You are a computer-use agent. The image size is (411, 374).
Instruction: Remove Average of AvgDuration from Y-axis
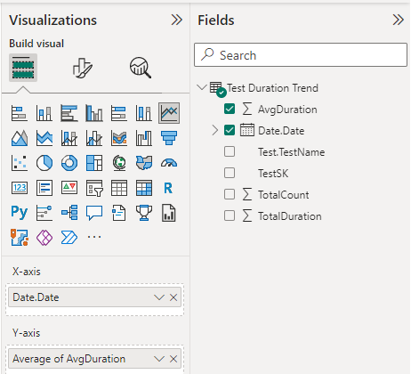173,359
